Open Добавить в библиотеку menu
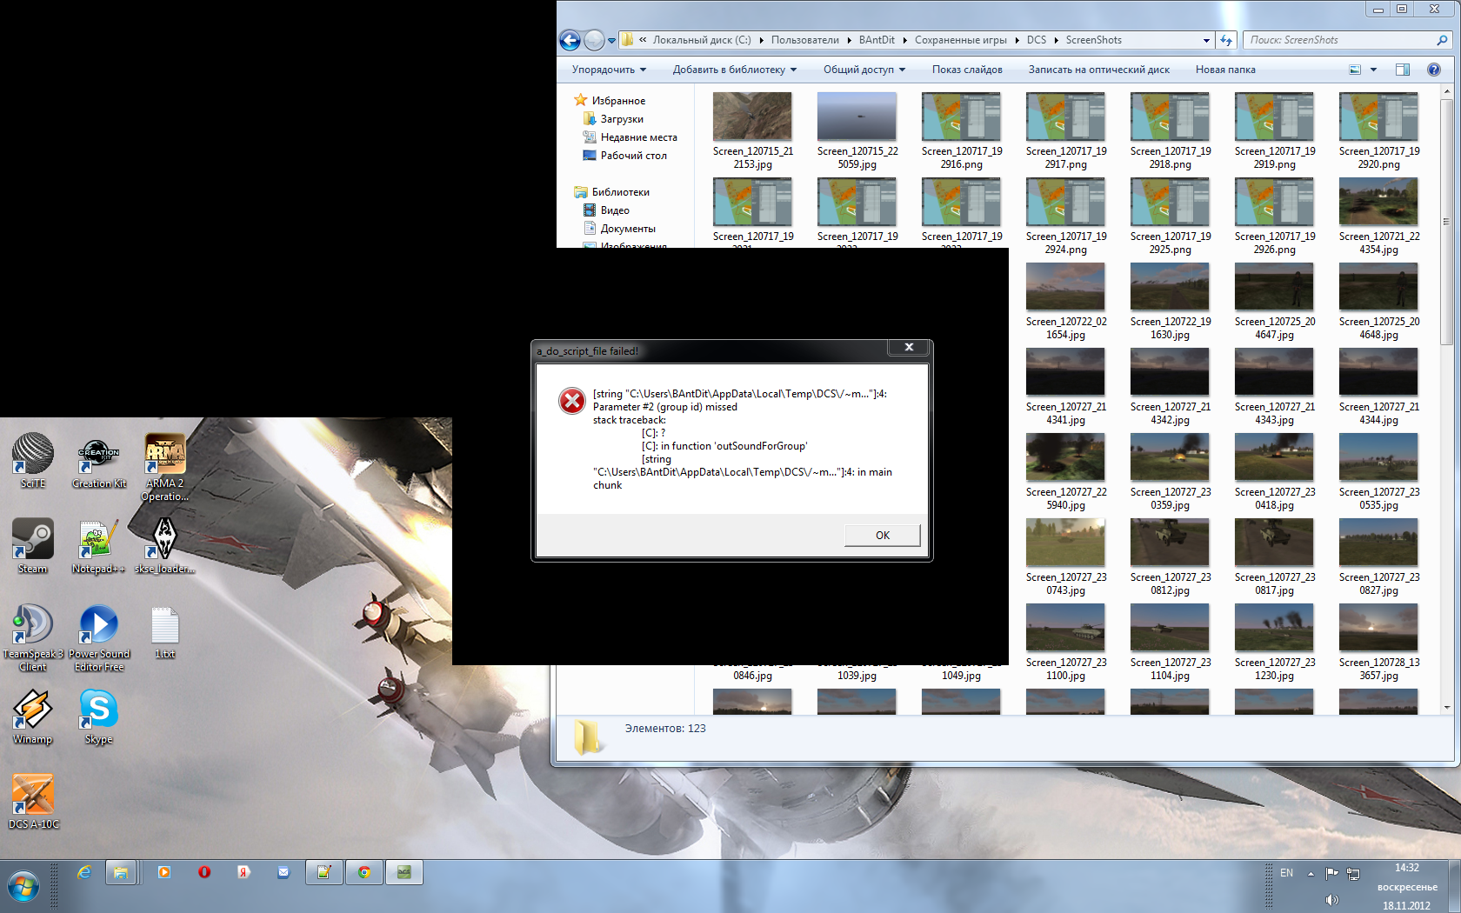The width and height of the screenshot is (1461, 913). click(x=734, y=70)
